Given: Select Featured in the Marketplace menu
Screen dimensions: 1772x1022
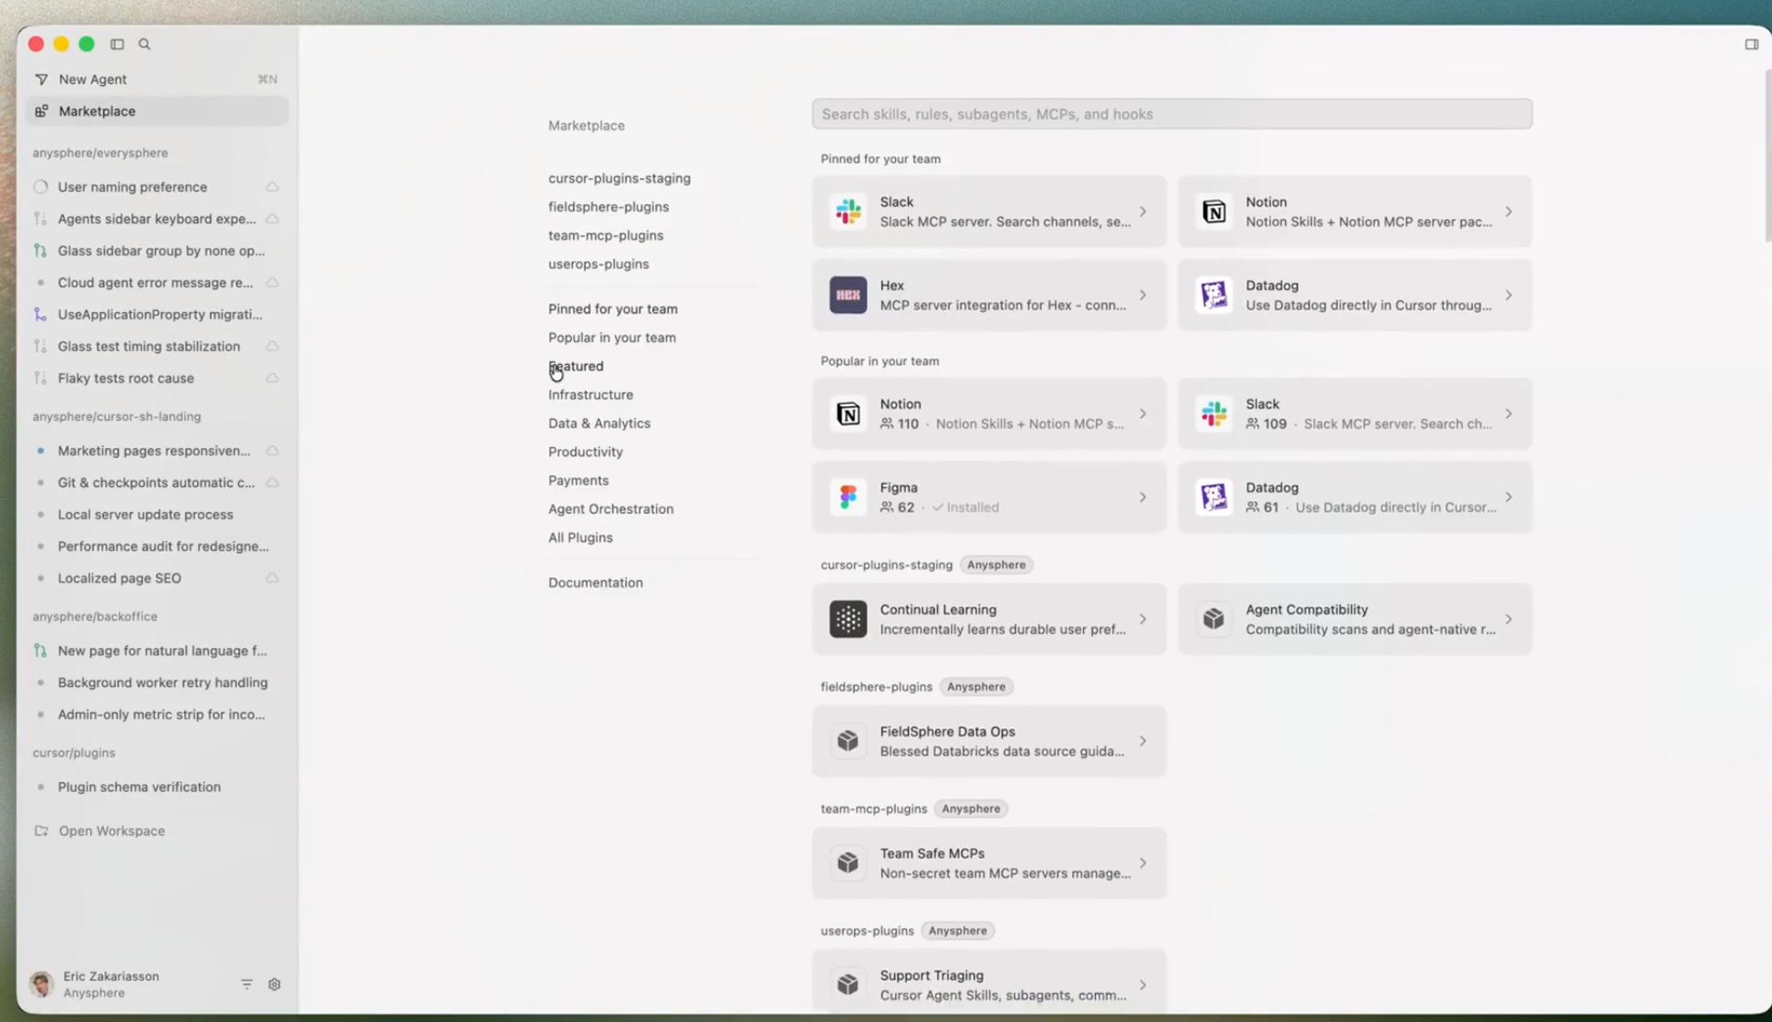Looking at the screenshot, I should tap(576, 366).
